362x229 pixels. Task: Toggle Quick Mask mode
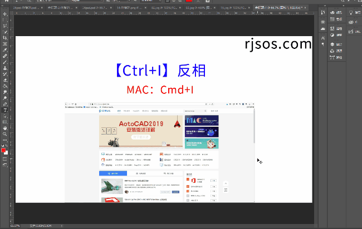[5, 159]
